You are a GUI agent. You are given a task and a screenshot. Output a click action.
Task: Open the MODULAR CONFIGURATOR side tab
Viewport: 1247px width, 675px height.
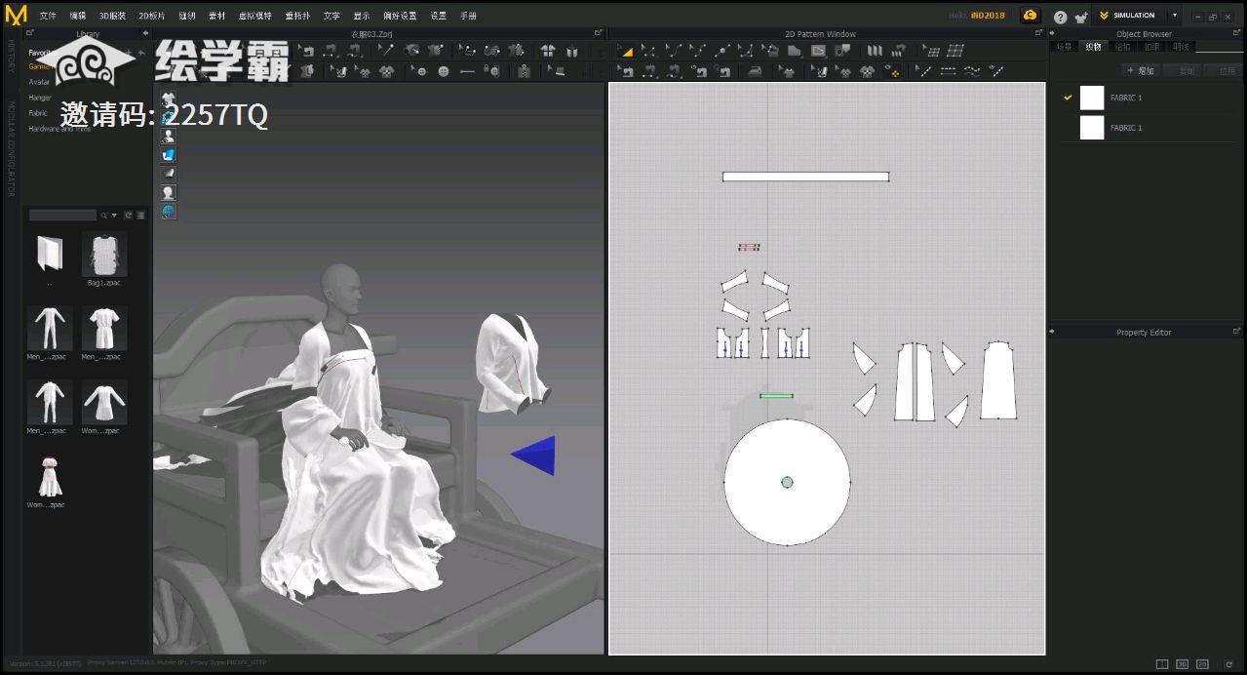point(11,148)
